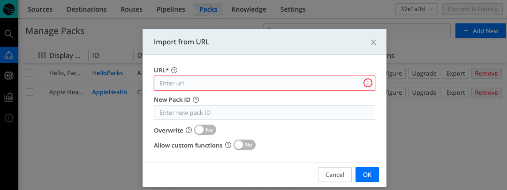The height and width of the screenshot is (190, 507).
Task: Open the monitoring chart icon in sidebar
Action: (8, 97)
